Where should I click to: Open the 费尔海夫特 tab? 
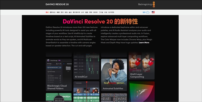point(76,12)
